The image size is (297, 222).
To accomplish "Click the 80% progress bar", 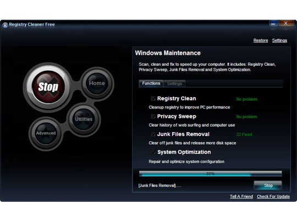I will click(211, 174).
